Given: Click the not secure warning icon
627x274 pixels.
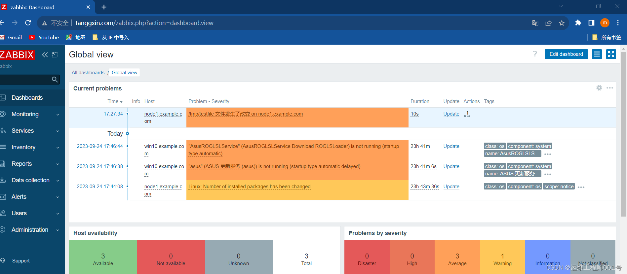Looking at the screenshot, I should tap(44, 23).
